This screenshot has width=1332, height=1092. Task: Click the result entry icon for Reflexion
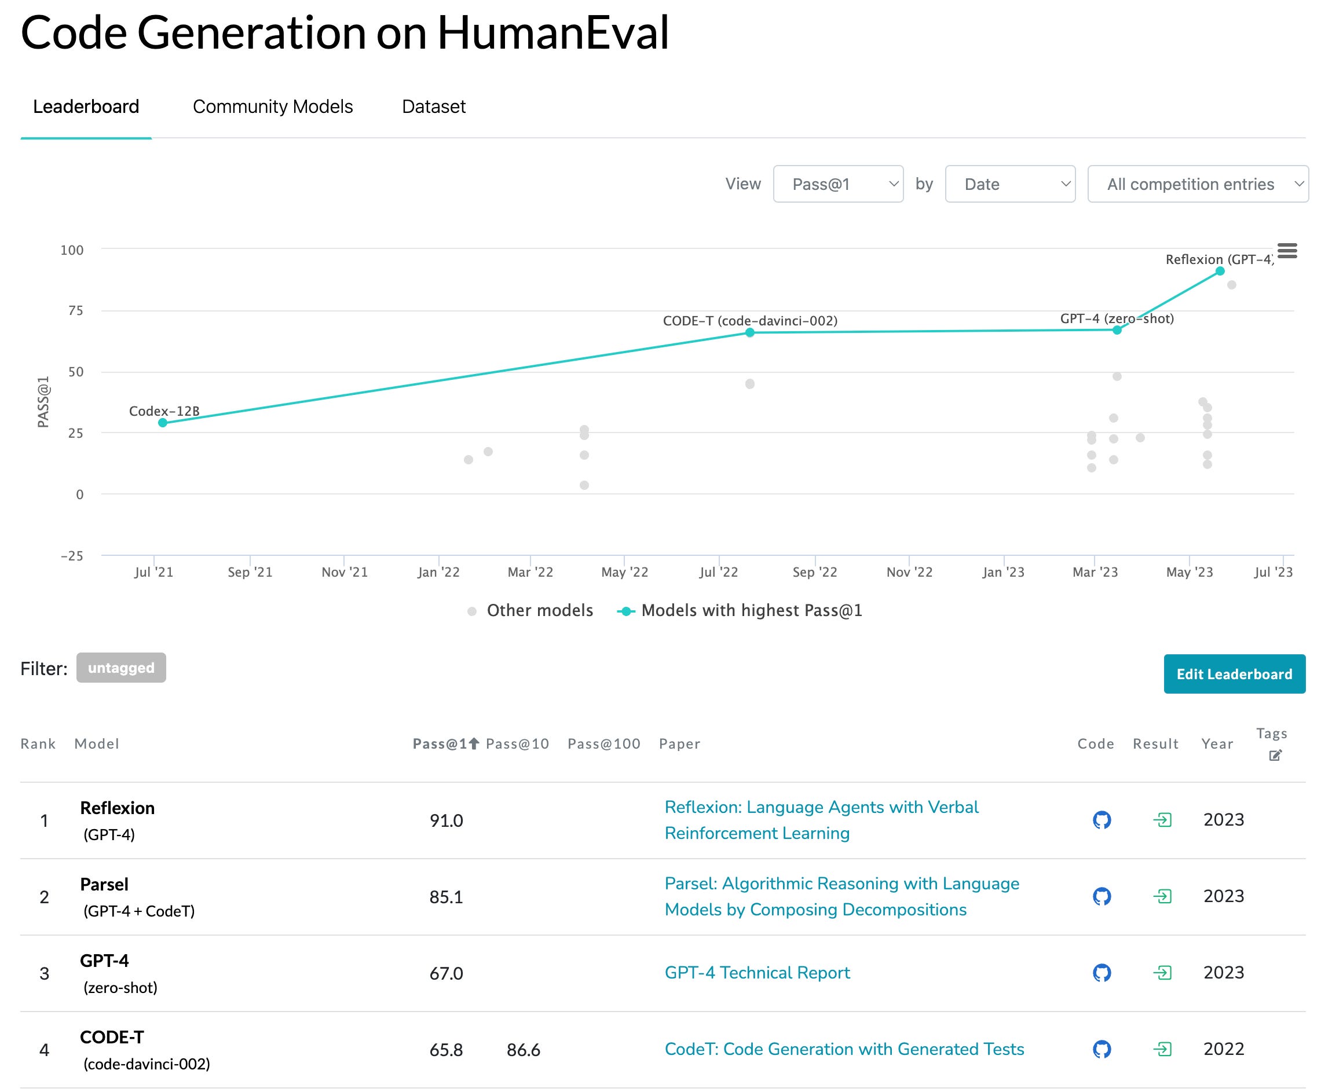pyautogui.click(x=1162, y=820)
